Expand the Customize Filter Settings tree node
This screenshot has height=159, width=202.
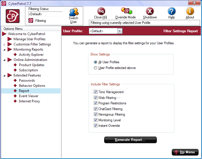[4, 45]
